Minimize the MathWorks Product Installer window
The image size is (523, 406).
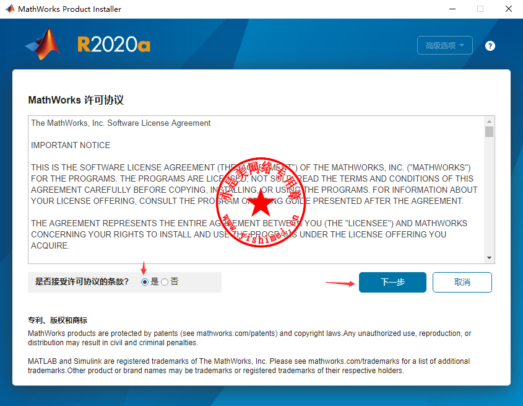click(452, 9)
